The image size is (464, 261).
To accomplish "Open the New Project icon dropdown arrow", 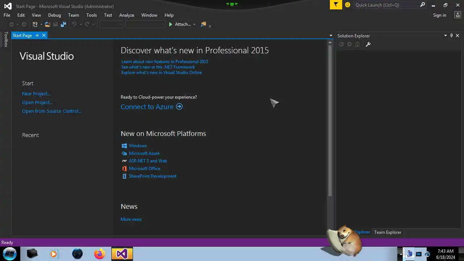I will pos(41,24).
